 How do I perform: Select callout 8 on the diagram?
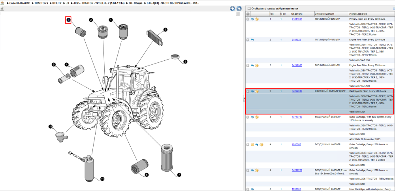point(185,61)
